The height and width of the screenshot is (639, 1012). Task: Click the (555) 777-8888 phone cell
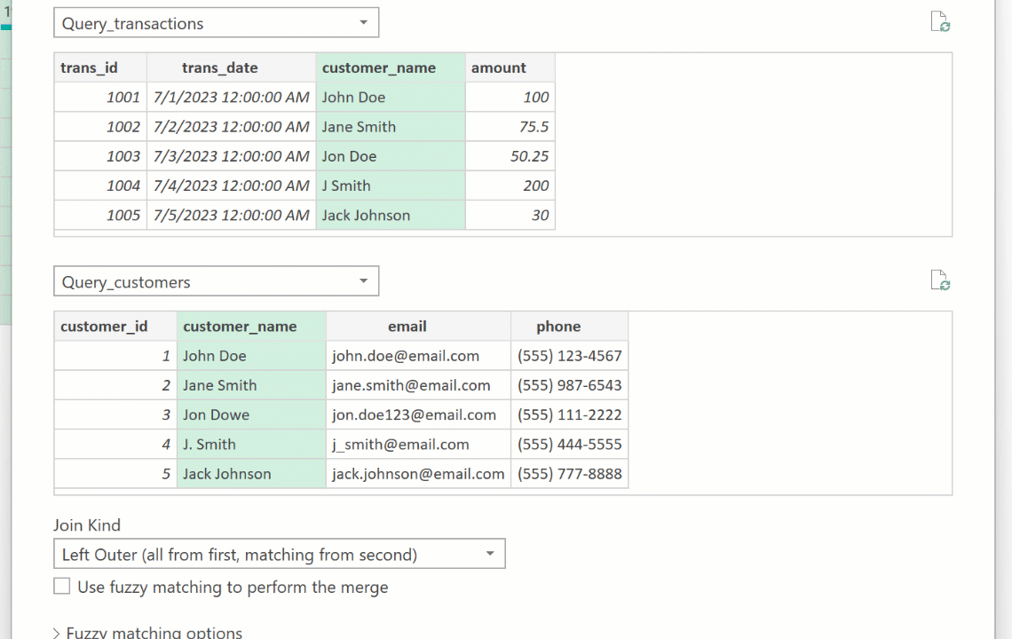(569, 474)
